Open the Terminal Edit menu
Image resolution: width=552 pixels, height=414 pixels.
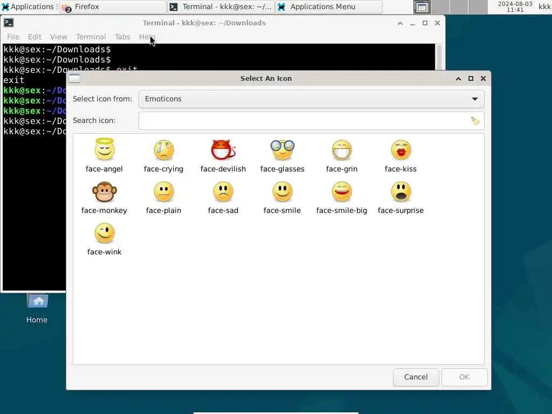tap(34, 37)
